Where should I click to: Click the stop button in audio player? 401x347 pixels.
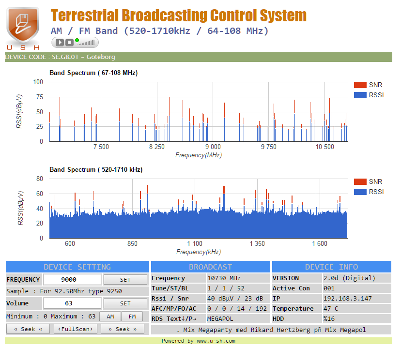pyautogui.click(x=69, y=43)
